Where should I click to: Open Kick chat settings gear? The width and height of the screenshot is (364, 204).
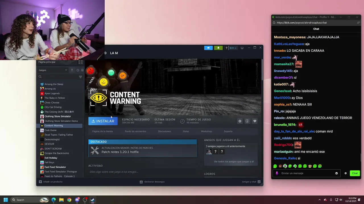(x=346, y=173)
